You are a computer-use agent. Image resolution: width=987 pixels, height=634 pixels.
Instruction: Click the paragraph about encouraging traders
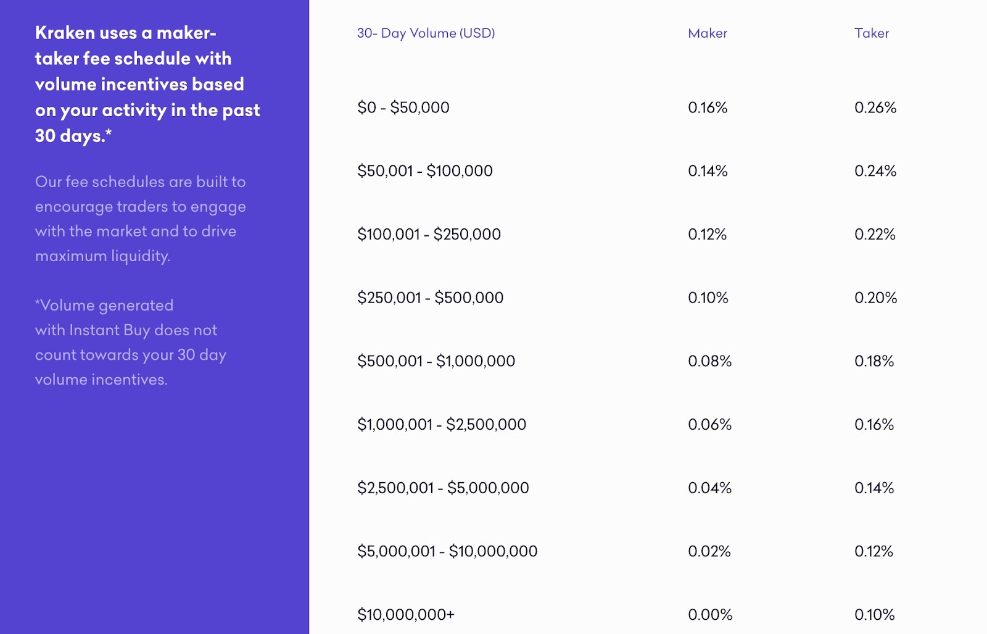coord(140,219)
